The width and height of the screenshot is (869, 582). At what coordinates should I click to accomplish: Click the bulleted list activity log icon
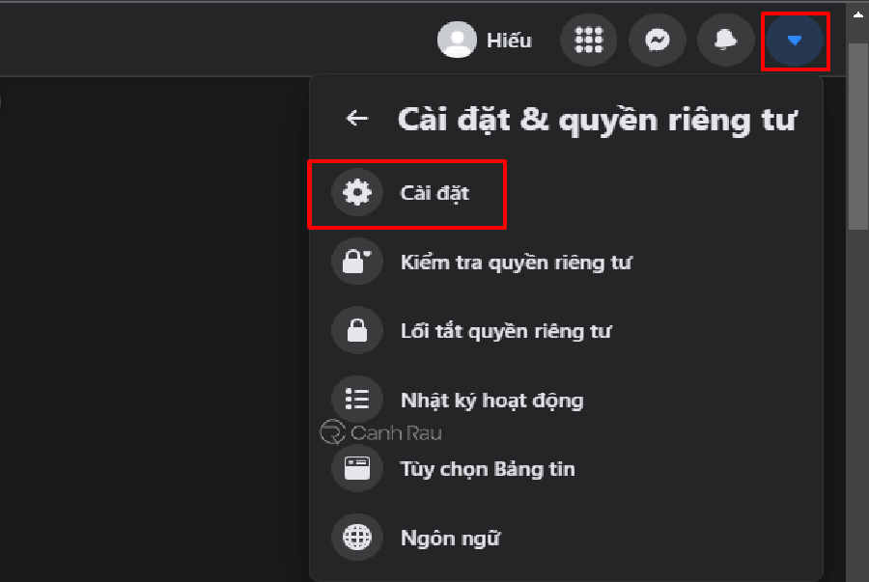(357, 400)
